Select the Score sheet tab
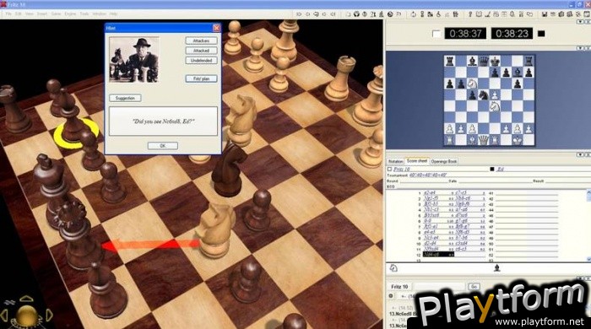The width and height of the screenshot is (591, 329). pyautogui.click(x=417, y=161)
